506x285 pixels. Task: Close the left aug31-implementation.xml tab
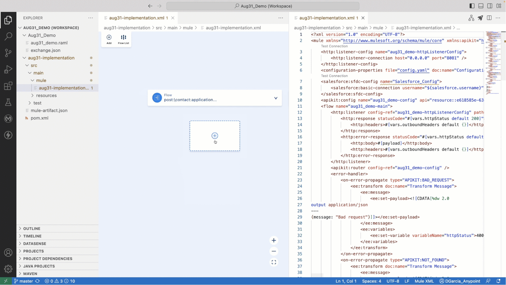[173, 18]
